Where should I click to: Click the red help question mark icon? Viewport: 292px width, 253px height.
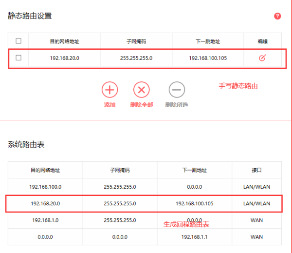point(277,16)
